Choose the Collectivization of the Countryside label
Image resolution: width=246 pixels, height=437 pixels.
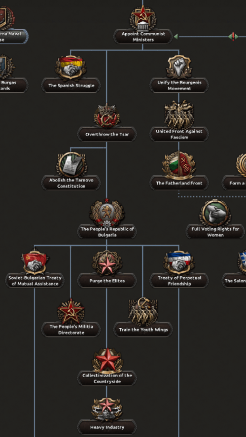[x=107, y=379]
